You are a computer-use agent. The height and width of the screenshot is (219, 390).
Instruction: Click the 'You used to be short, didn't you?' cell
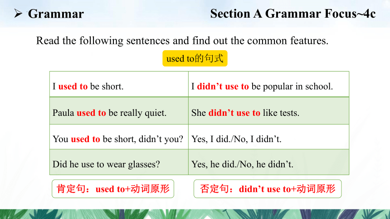click(119, 137)
